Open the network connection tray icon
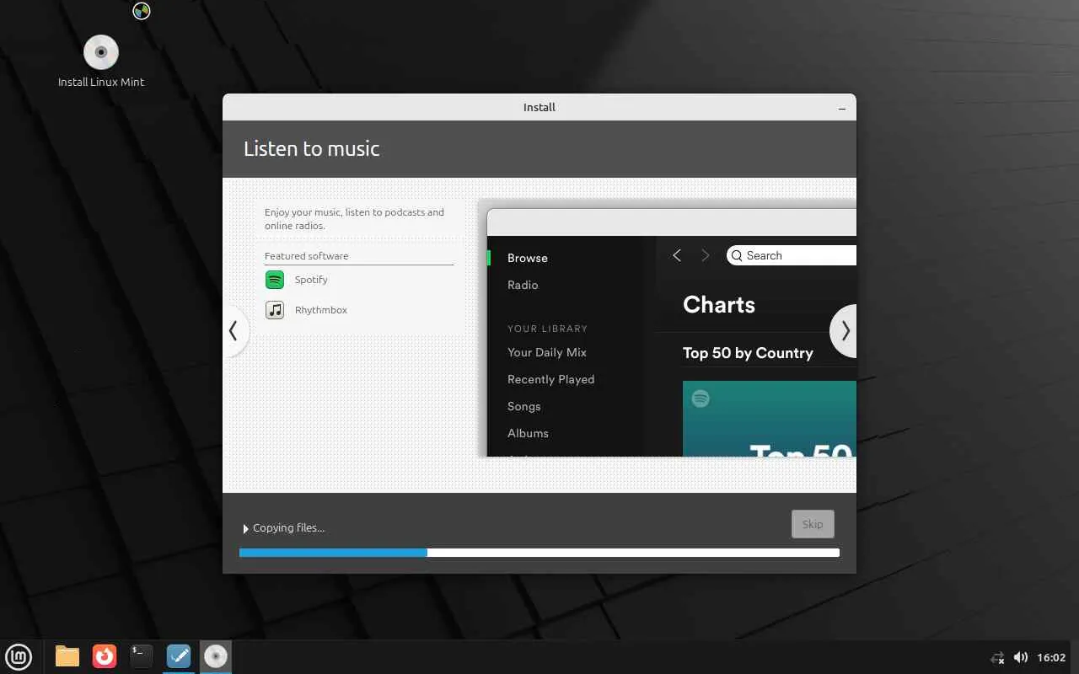The image size is (1079, 674). coord(997,657)
